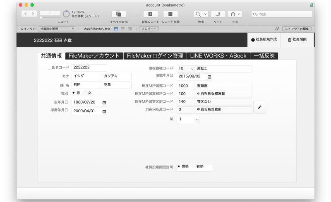Switch to the FileMakerログイン管理 tab

coord(155,56)
